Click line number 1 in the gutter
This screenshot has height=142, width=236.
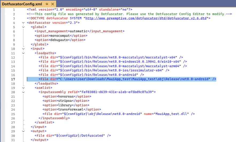click(x=14, y=10)
